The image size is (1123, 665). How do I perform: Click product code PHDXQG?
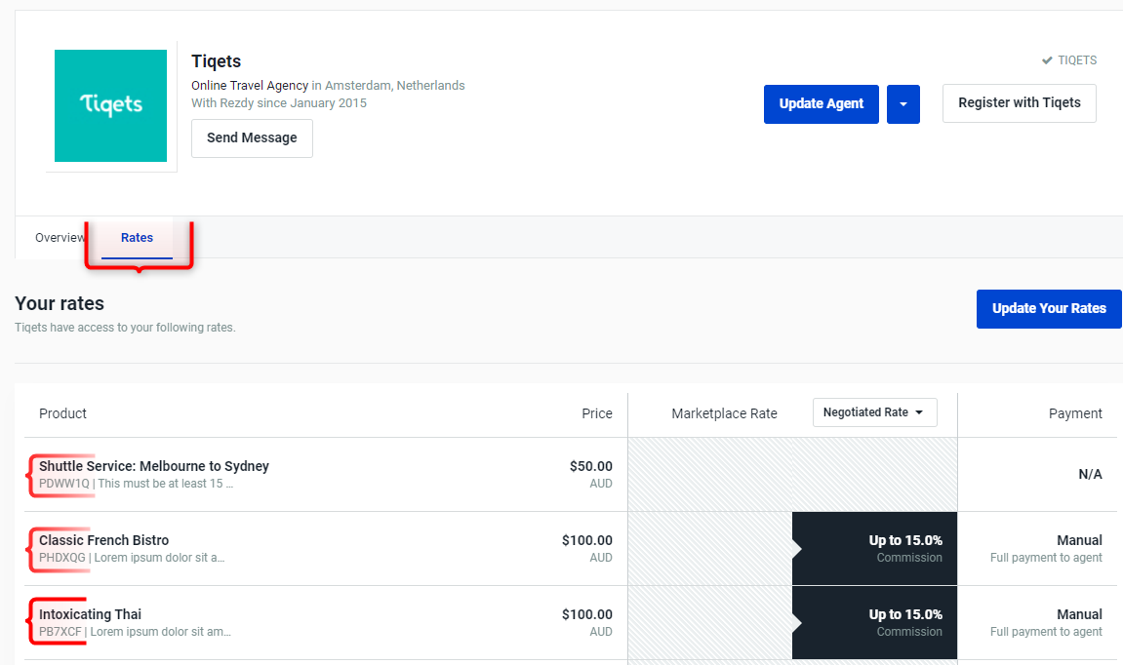pyautogui.click(x=62, y=558)
